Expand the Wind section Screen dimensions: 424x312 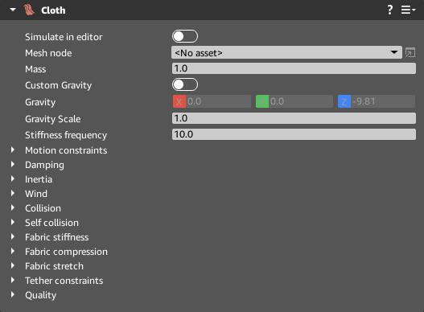13,193
